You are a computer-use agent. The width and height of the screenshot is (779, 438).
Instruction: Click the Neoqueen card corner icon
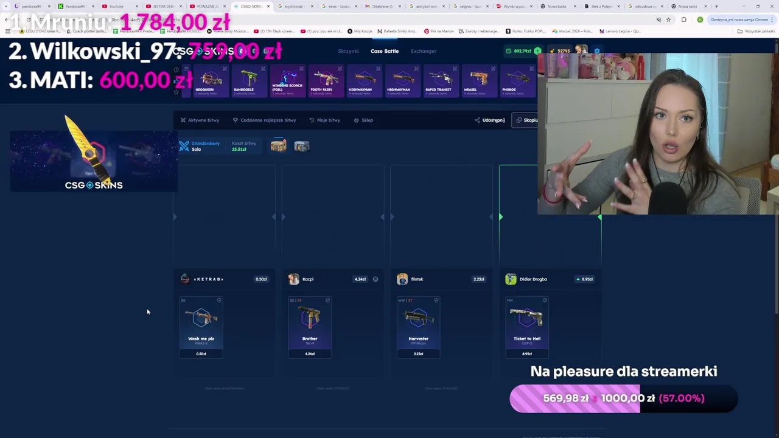pos(225,68)
